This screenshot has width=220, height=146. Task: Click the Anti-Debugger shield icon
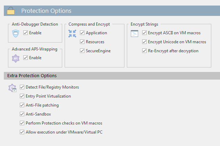[16, 34]
